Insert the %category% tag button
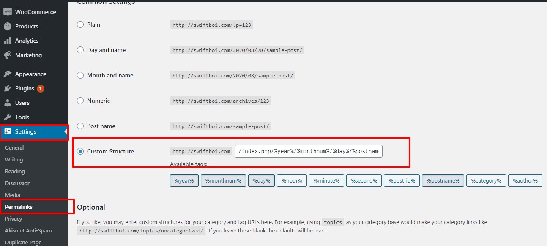547x246 pixels. click(x=486, y=180)
